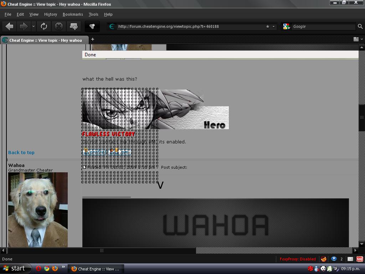The height and width of the screenshot is (274, 365).
Task: Go back using the Back arrow button
Action: click(9, 26)
